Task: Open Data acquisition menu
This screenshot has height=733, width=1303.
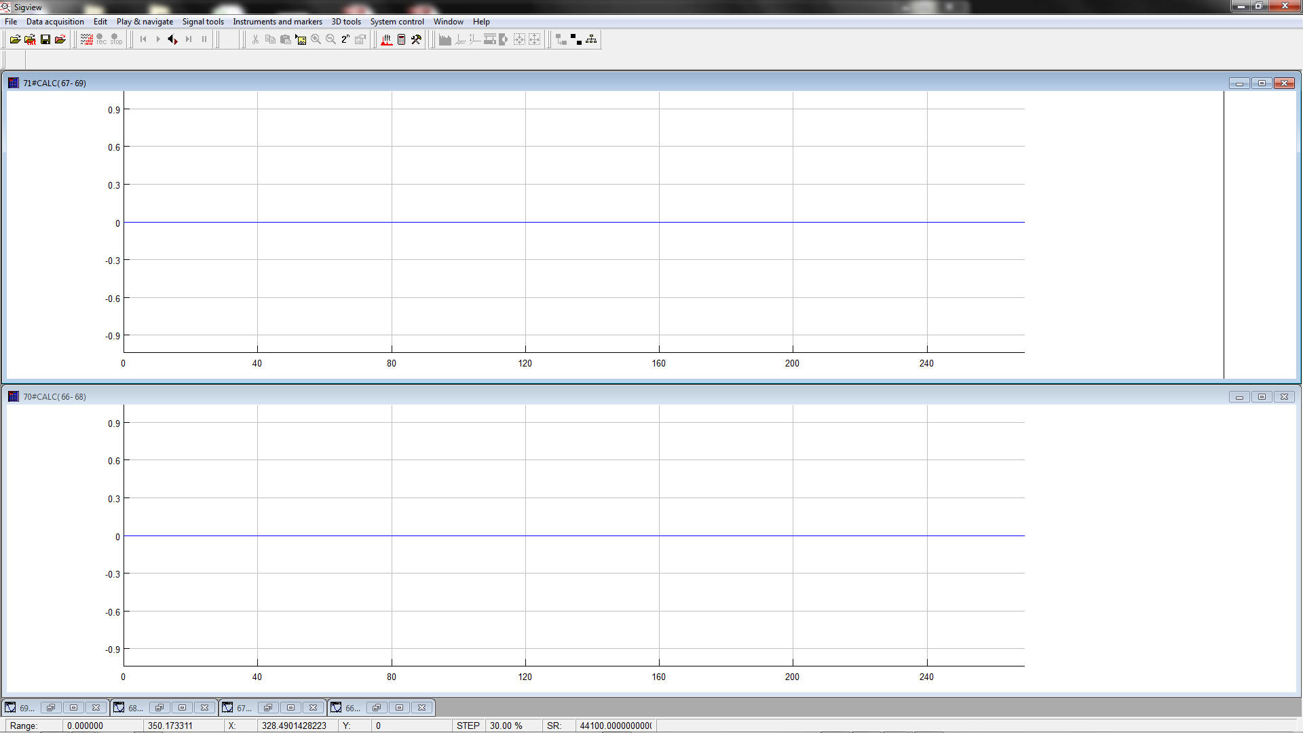Action: pyautogui.click(x=55, y=22)
